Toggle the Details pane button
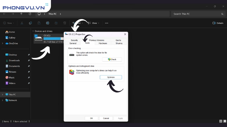The height and width of the screenshot is (127, 227). [x=218, y=23]
